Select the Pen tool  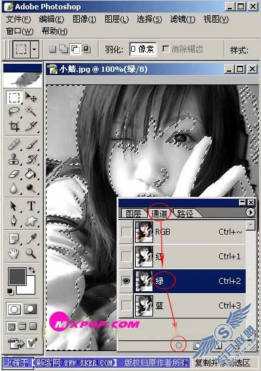click(13, 221)
